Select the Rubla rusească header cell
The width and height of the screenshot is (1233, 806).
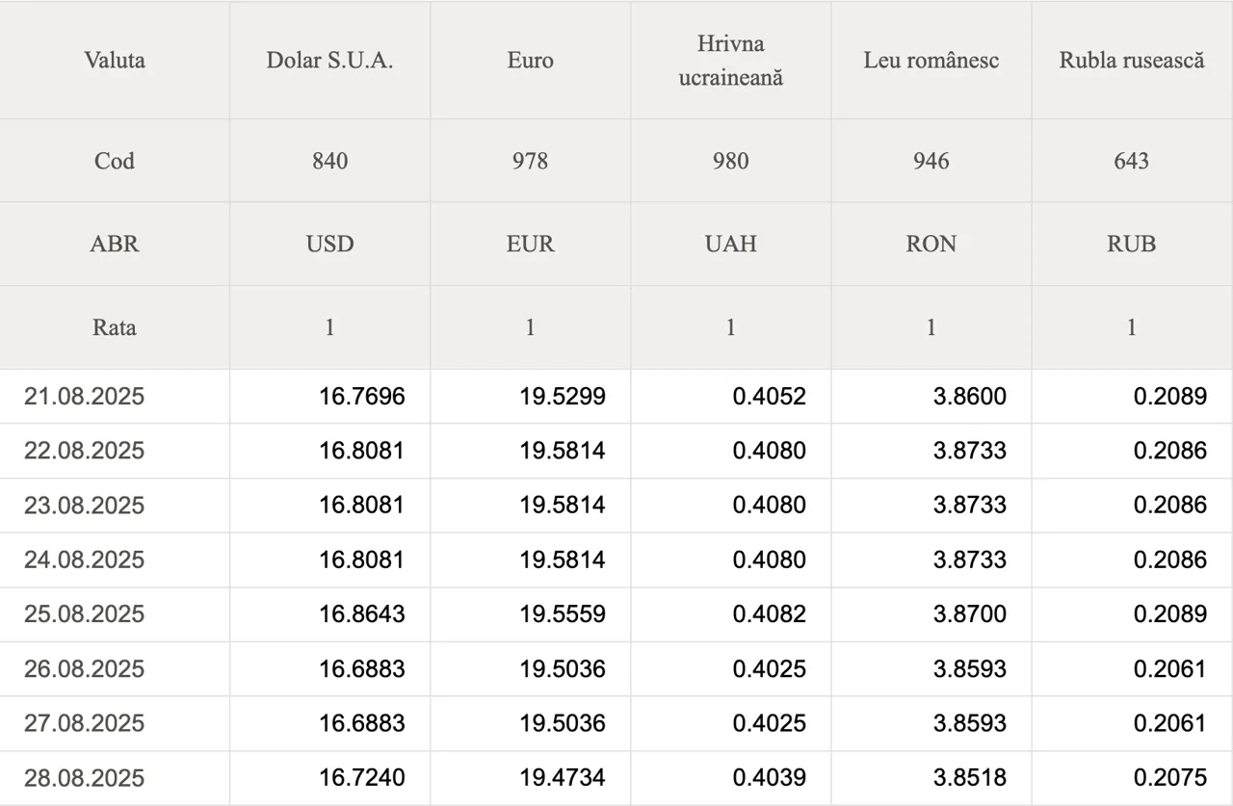point(1131,60)
